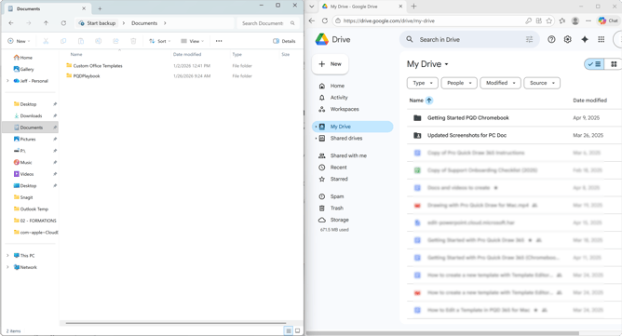Go back in the browser
The height and width of the screenshot is (336, 622).
point(312,20)
